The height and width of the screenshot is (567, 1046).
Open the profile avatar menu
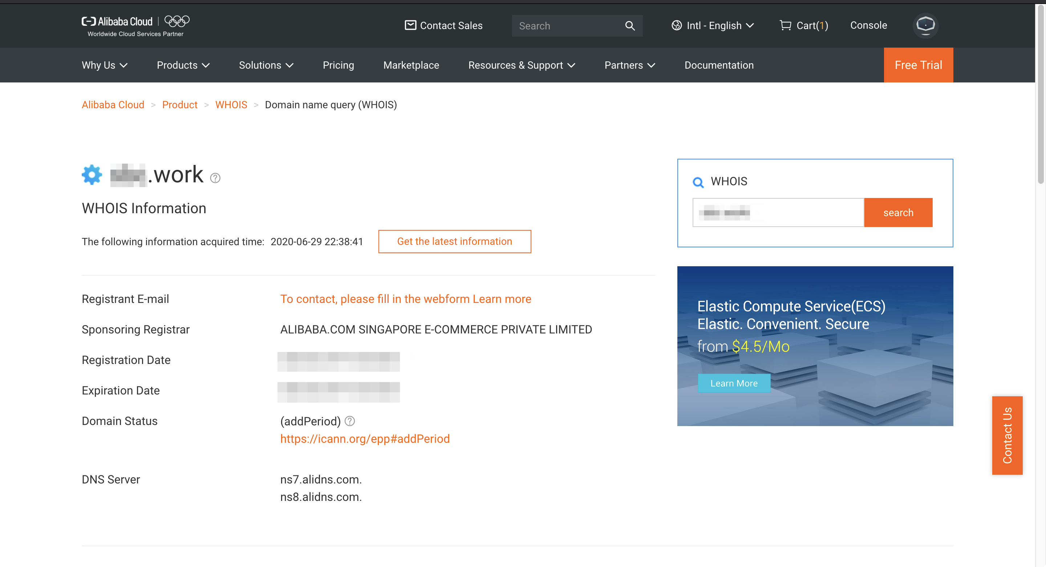coord(925,25)
